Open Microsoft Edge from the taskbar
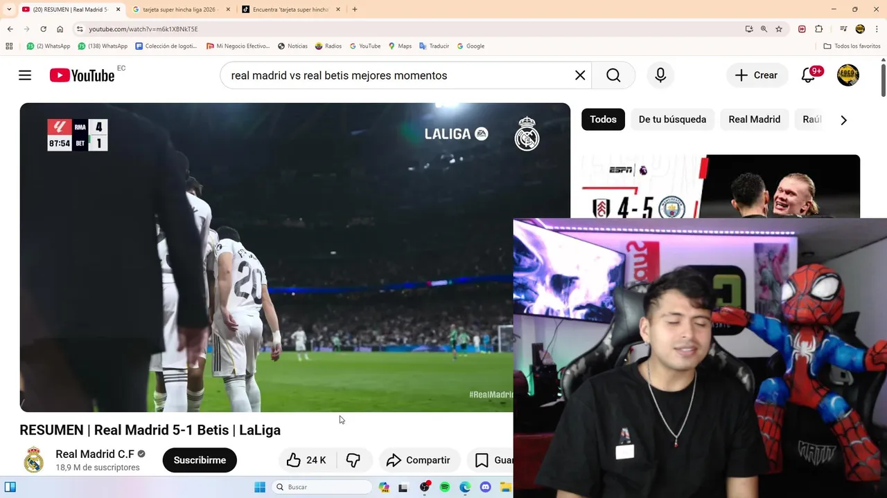 coord(465,487)
